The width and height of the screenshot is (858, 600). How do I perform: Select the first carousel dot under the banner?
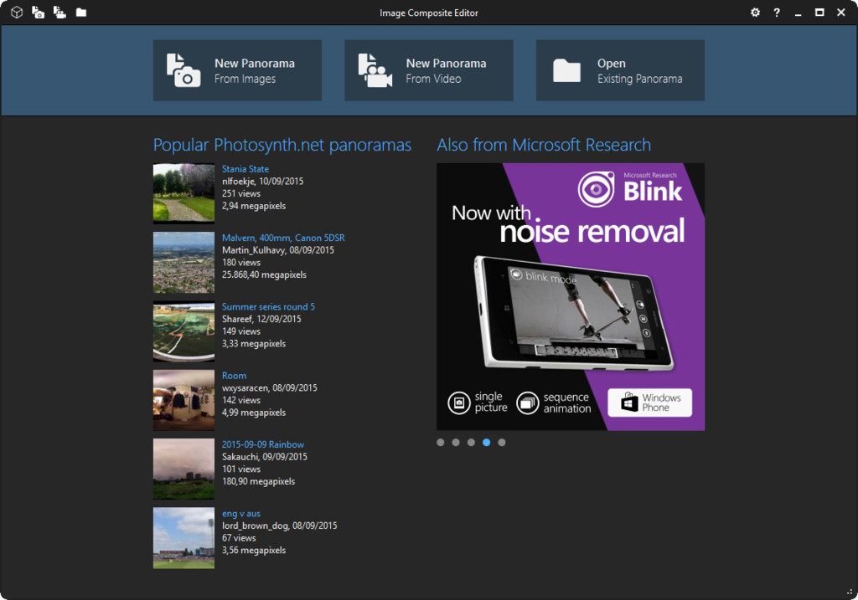(x=441, y=443)
